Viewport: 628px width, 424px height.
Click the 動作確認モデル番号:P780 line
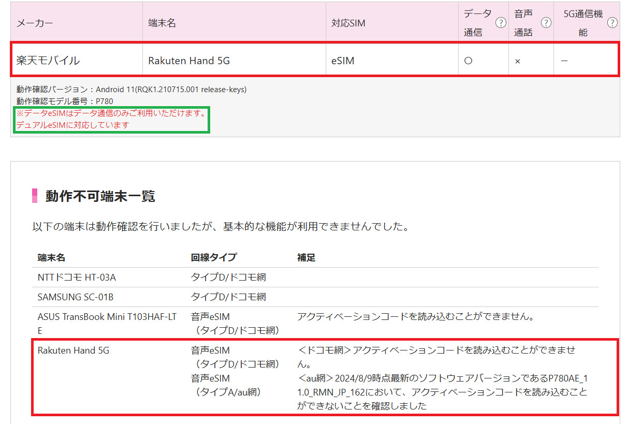coord(65,101)
